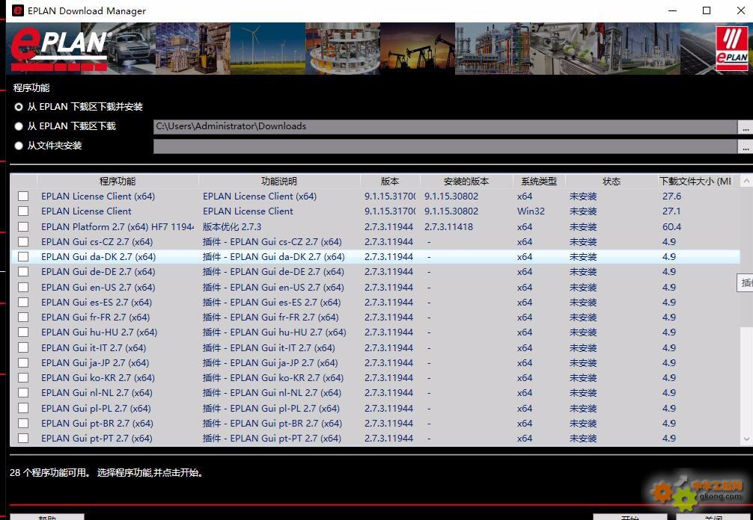Click 插件 - EPLAN Gui ja-JP 2.7 description

click(270, 363)
